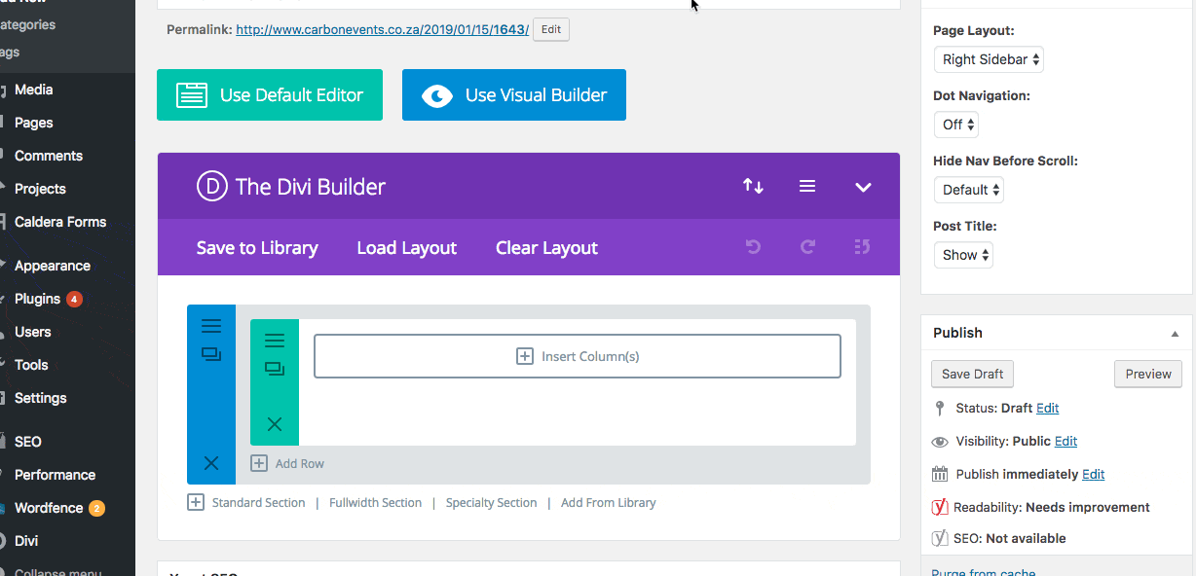This screenshot has height=576, width=1196.
Task: Collapse the Publish panel arrow
Action: click(1175, 333)
